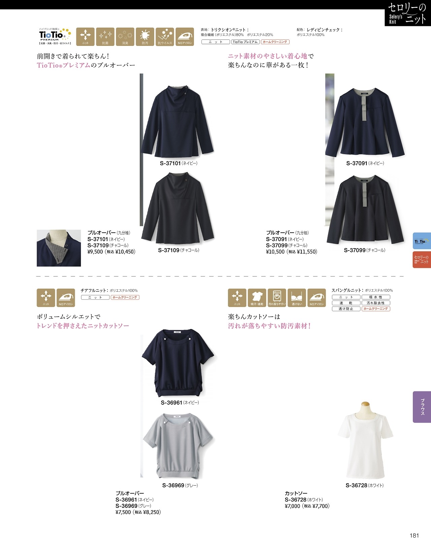Click the 吸汗・速乾 shirt icon
431x551 pixels.
coord(257,298)
